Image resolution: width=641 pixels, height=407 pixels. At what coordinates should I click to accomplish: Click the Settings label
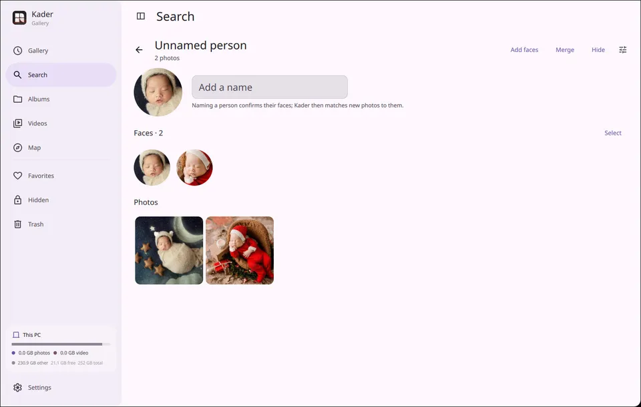coord(39,388)
